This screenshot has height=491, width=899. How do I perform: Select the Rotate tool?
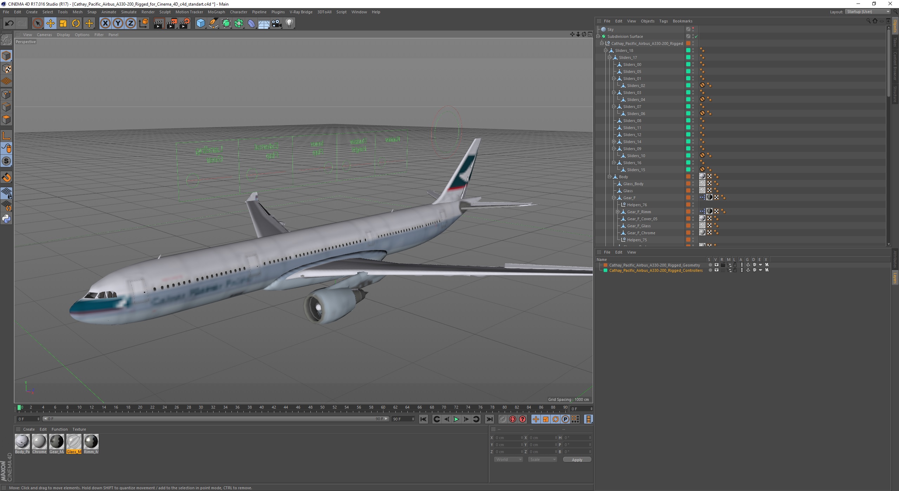click(76, 23)
